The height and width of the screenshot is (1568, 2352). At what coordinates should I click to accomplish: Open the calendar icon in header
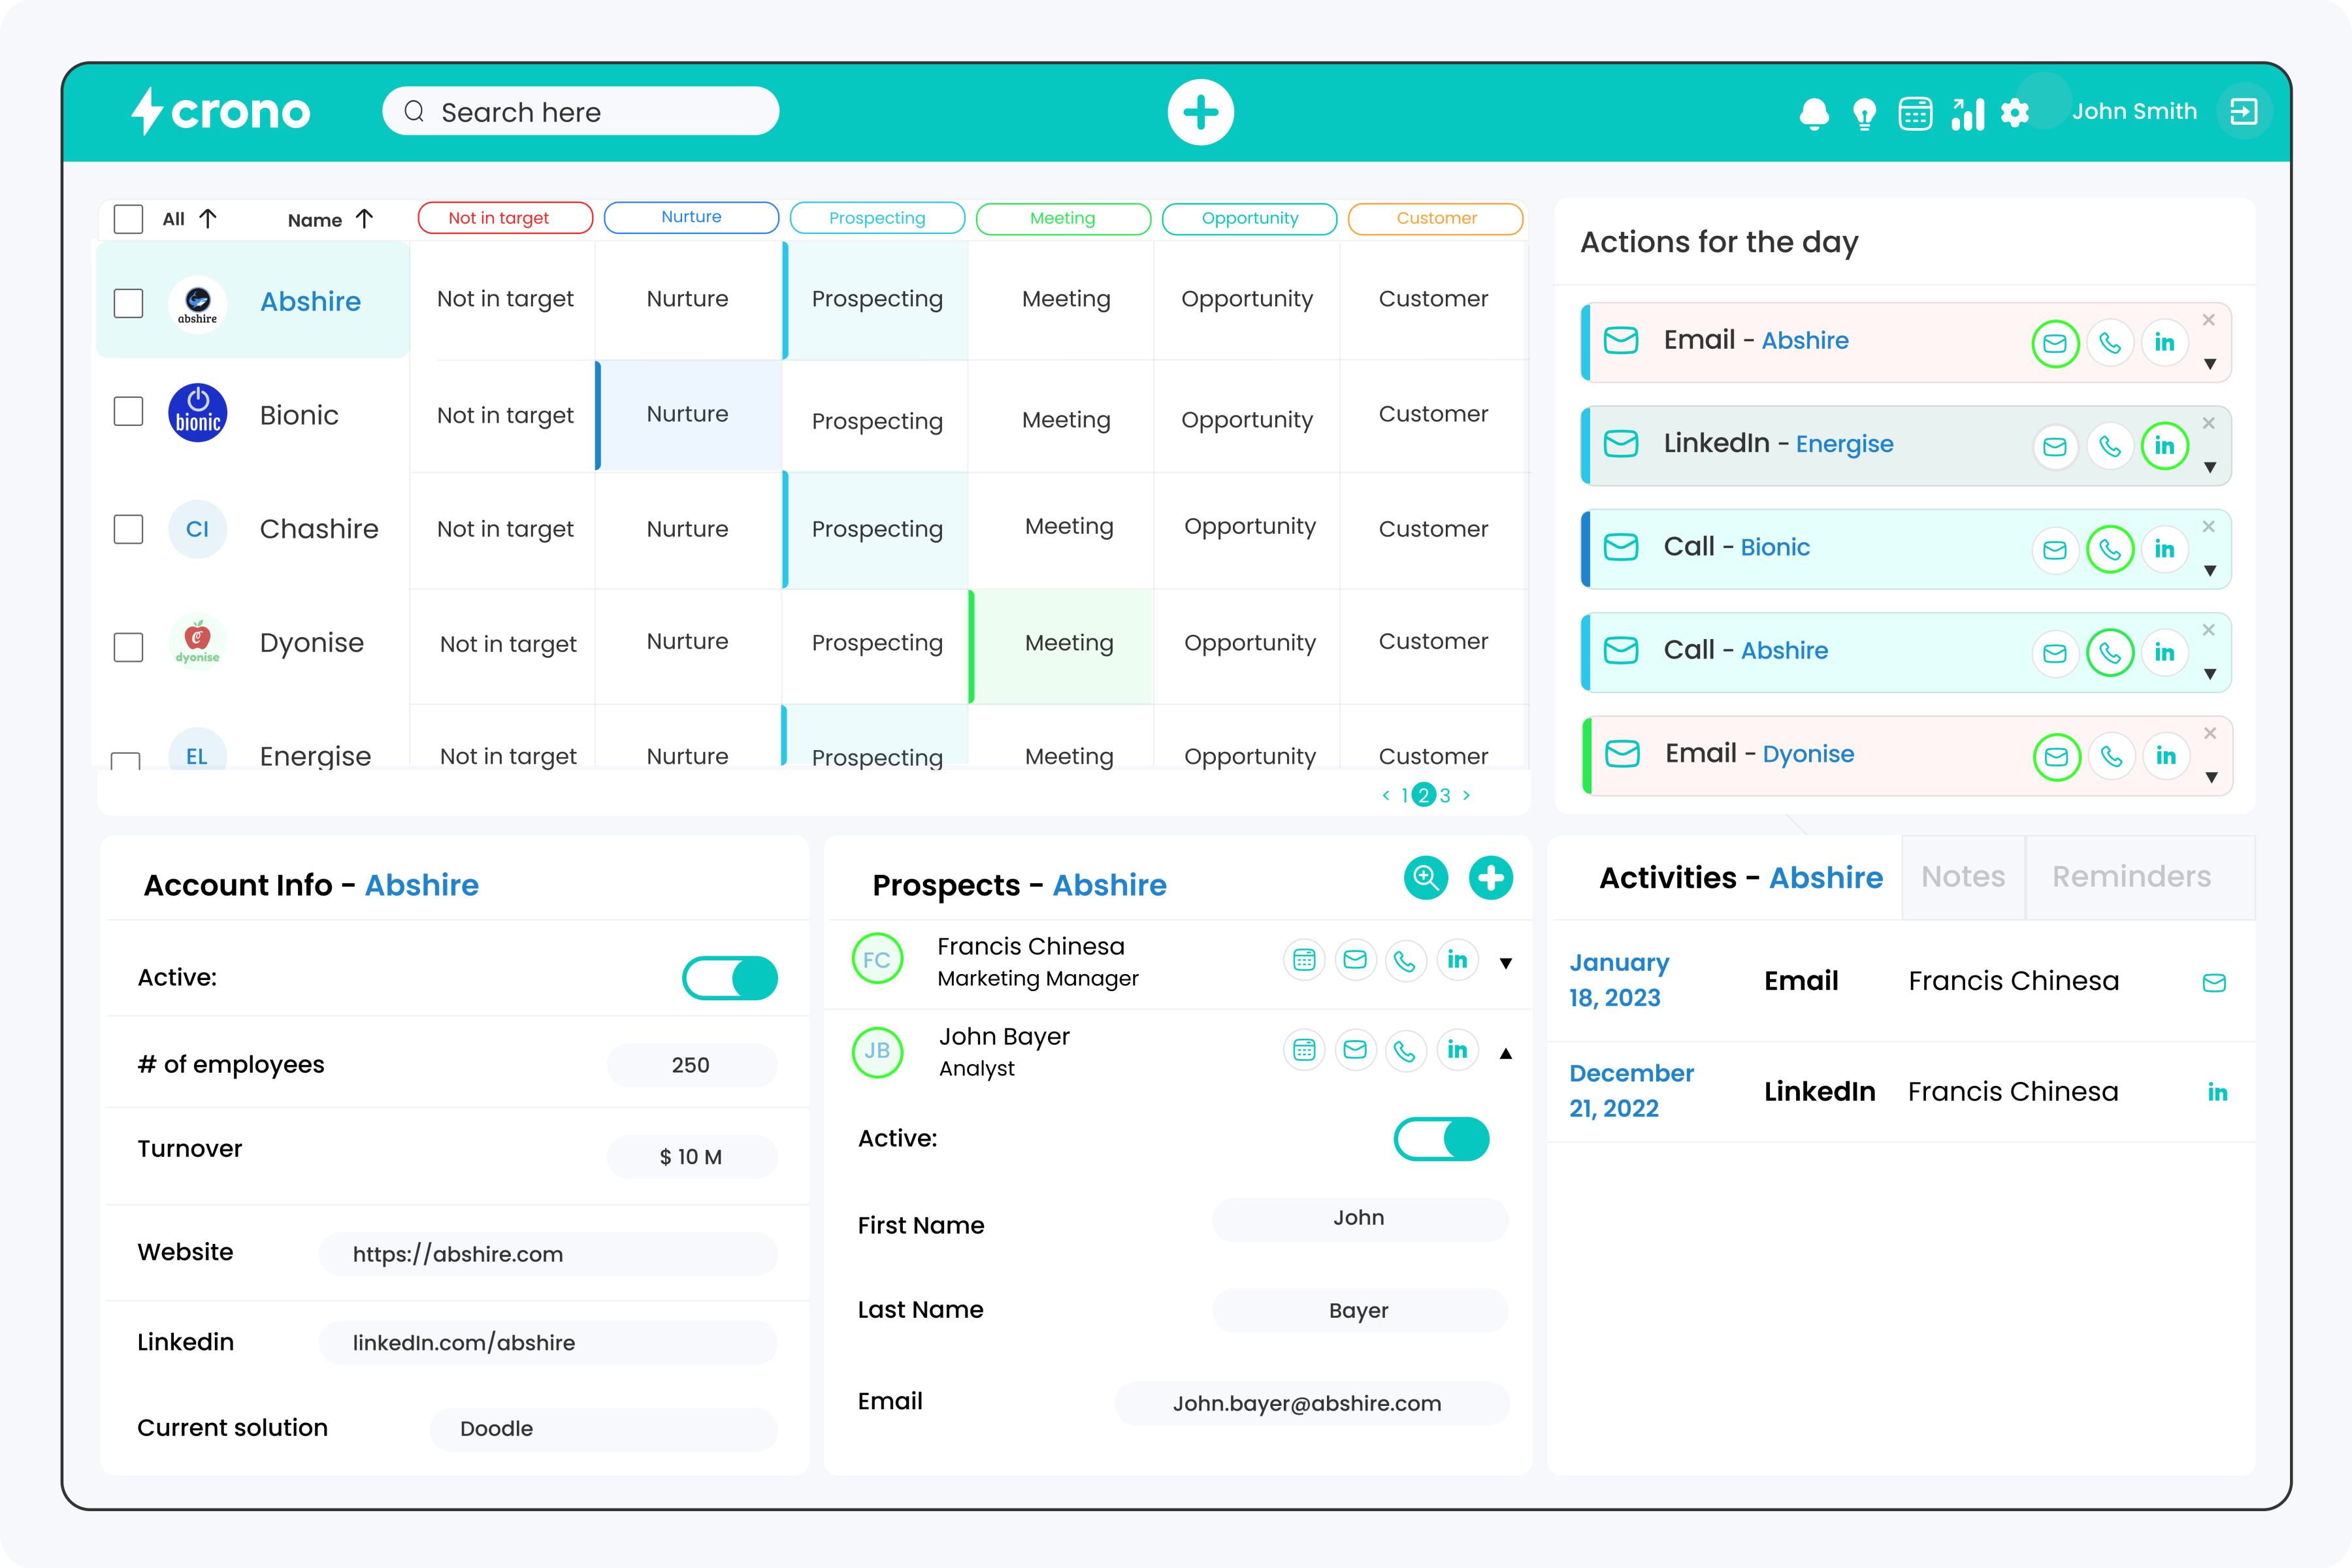[x=1915, y=113]
